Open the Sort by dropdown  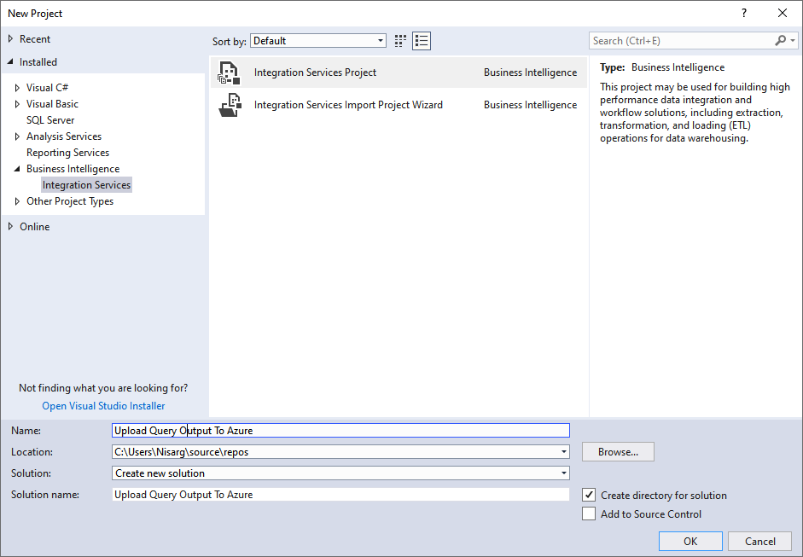click(381, 41)
